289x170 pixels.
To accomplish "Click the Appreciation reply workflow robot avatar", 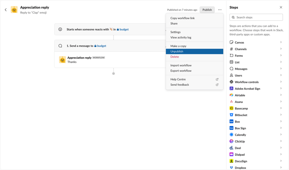I will (14, 10).
